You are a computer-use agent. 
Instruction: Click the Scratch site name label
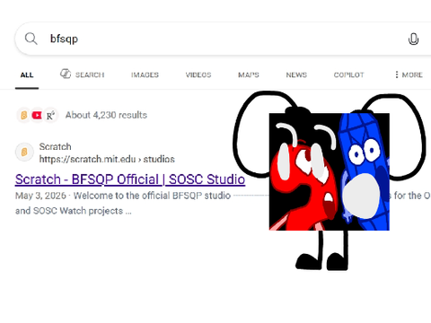click(x=56, y=146)
